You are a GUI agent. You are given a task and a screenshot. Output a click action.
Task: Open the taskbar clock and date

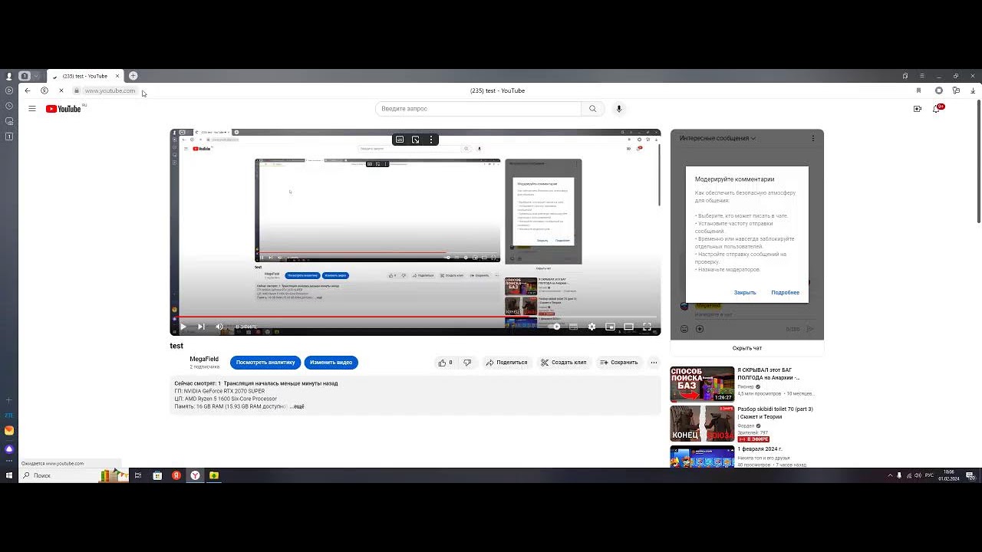coord(949,475)
